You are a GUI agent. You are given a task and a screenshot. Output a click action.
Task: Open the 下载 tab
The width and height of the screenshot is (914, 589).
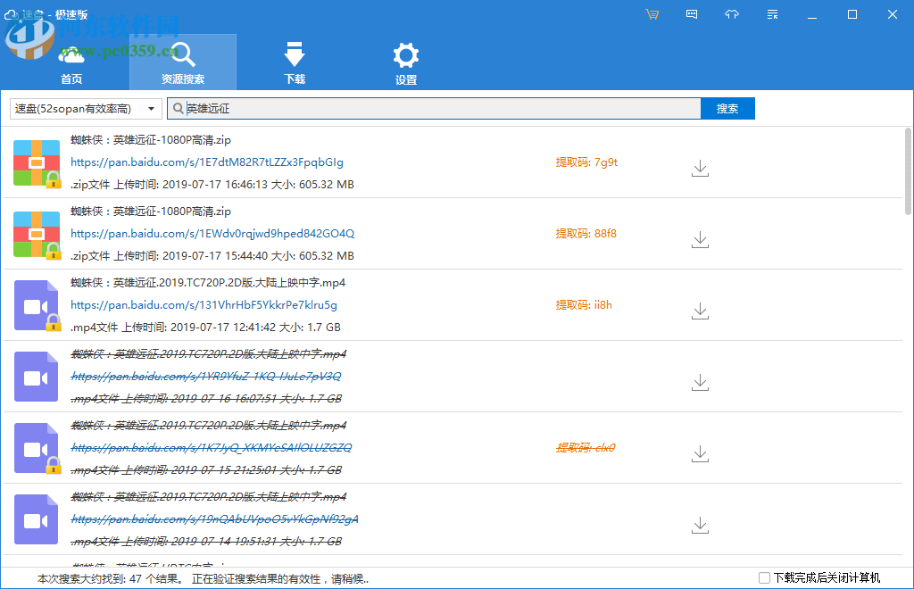point(295,63)
